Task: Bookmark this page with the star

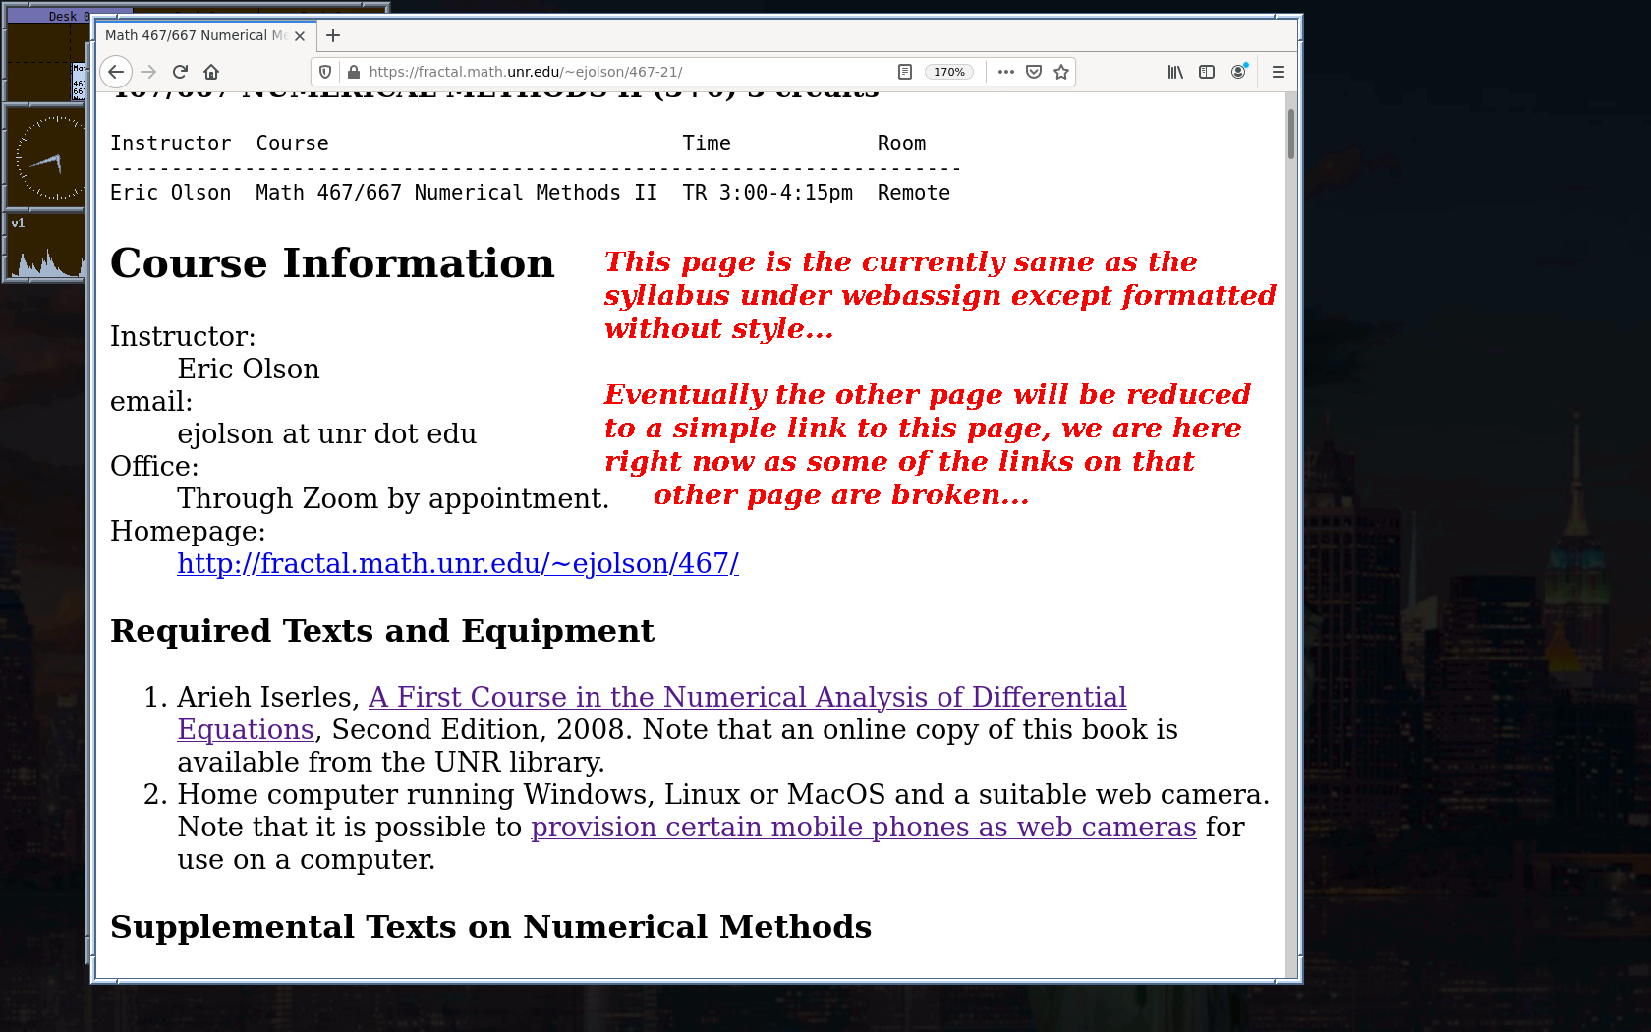Action: [x=1061, y=71]
